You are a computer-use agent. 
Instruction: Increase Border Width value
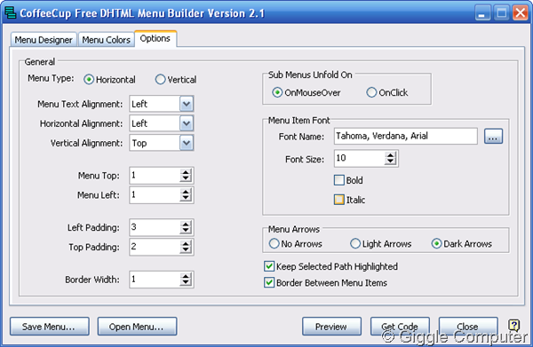(x=186, y=276)
